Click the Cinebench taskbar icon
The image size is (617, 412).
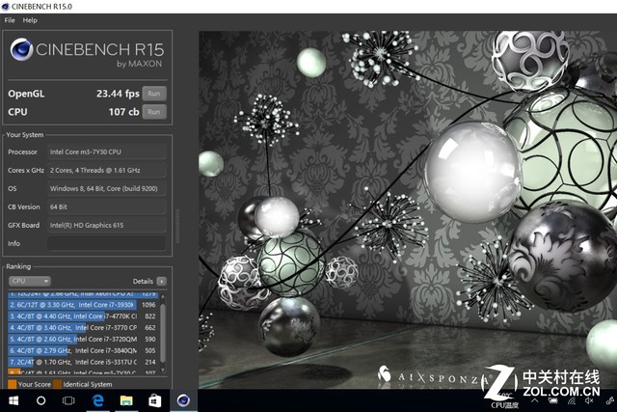pos(183,401)
